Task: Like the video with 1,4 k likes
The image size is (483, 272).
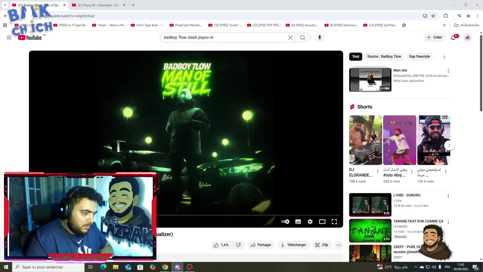Action: click(x=221, y=245)
